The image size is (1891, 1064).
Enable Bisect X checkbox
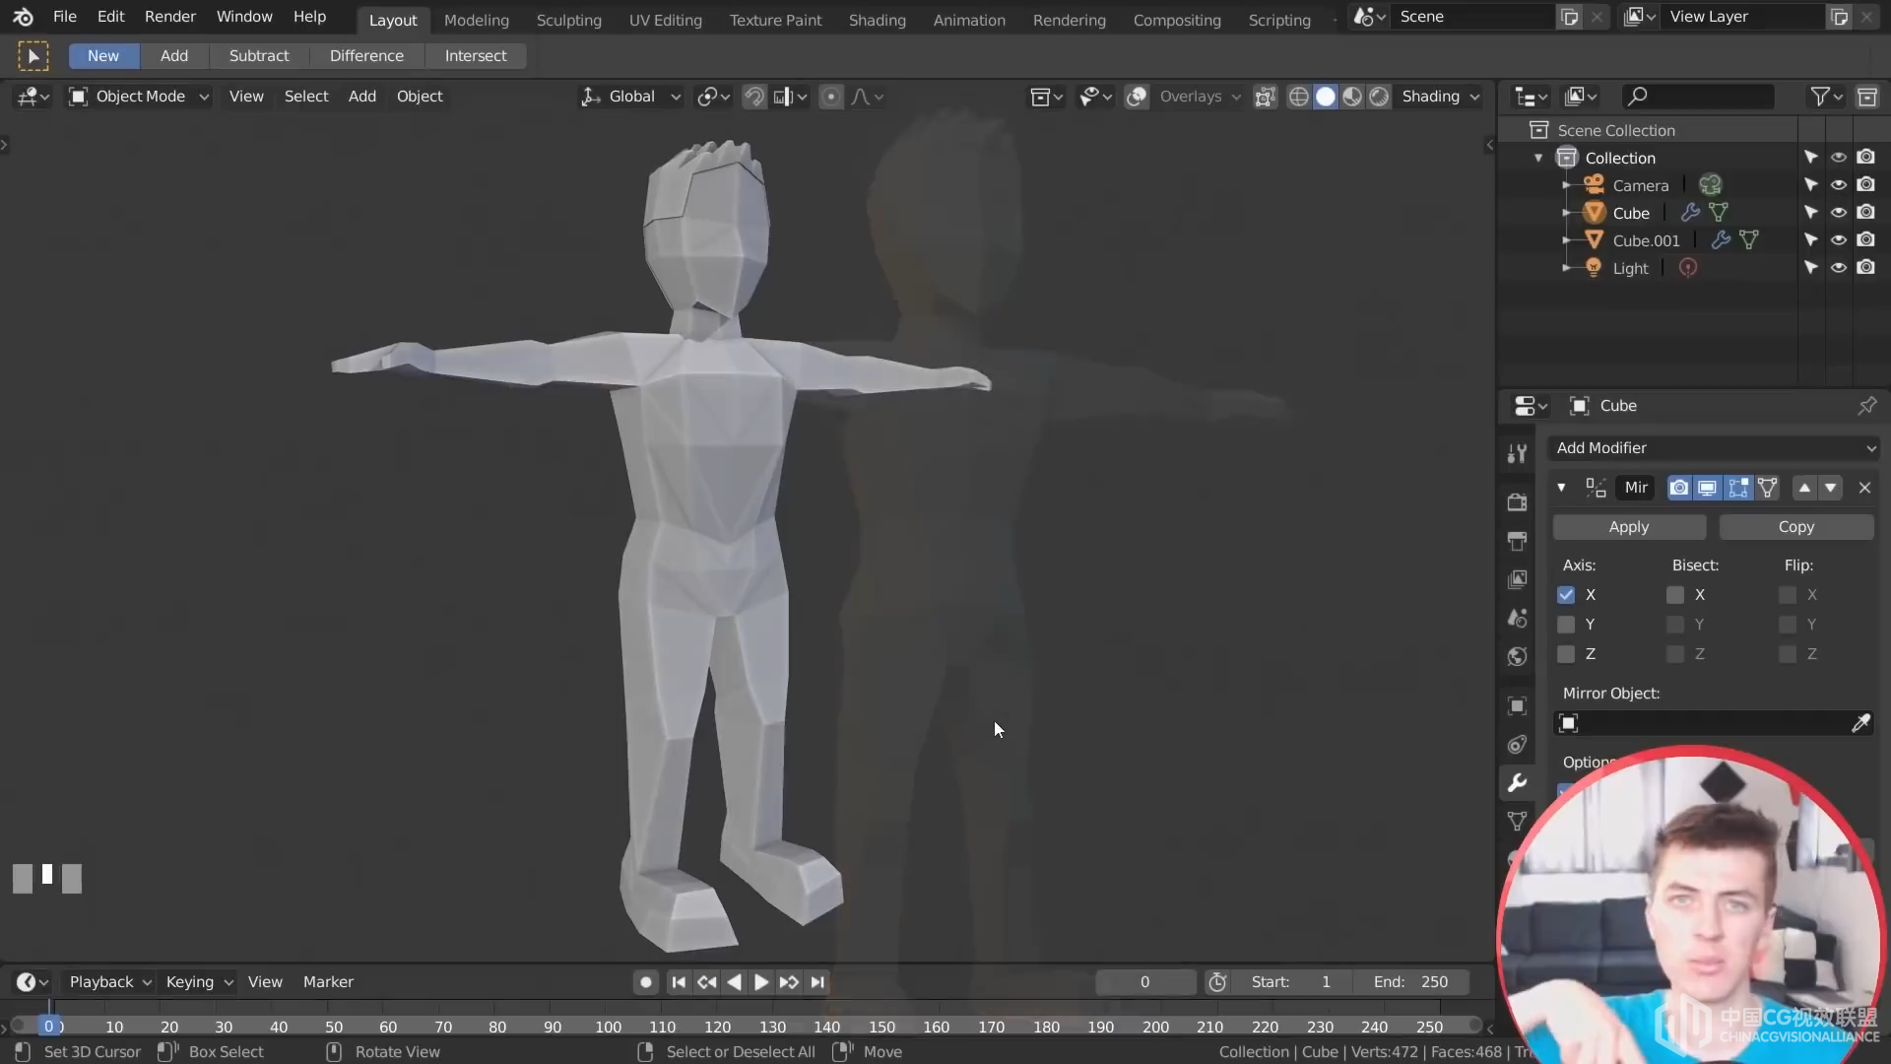(x=1675, y=595)
